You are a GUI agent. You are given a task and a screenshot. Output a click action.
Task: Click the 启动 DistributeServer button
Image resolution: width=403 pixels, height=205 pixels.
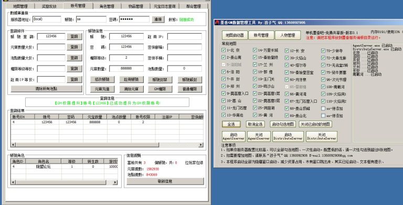tap(288, 136)
